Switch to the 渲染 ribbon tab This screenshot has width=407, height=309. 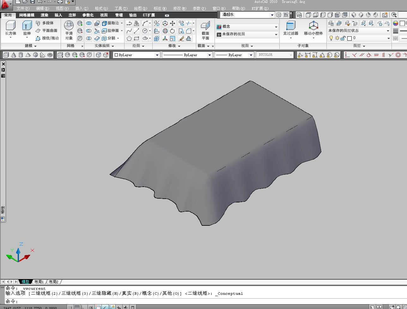point(45,15)
